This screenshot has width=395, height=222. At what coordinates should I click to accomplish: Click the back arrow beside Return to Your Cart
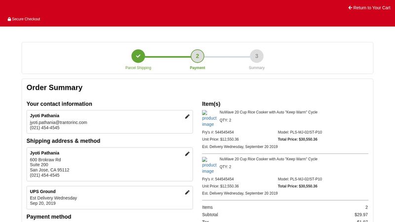(x=350, y=8)
